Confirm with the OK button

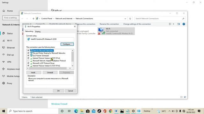[58, 91]
